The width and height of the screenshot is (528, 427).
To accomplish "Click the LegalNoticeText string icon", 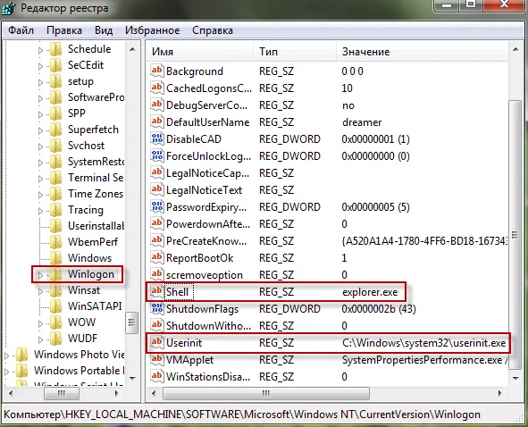I will pyautogui.click(x=156, y=189).
